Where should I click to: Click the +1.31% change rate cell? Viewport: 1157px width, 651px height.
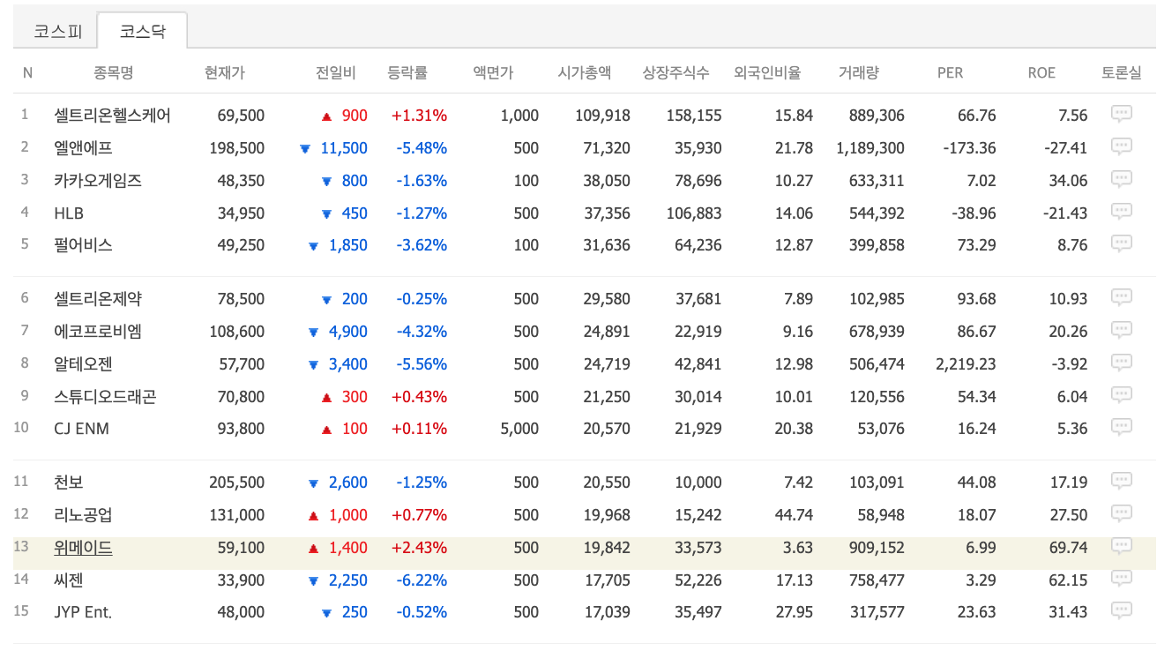click(x=420, y=116)
